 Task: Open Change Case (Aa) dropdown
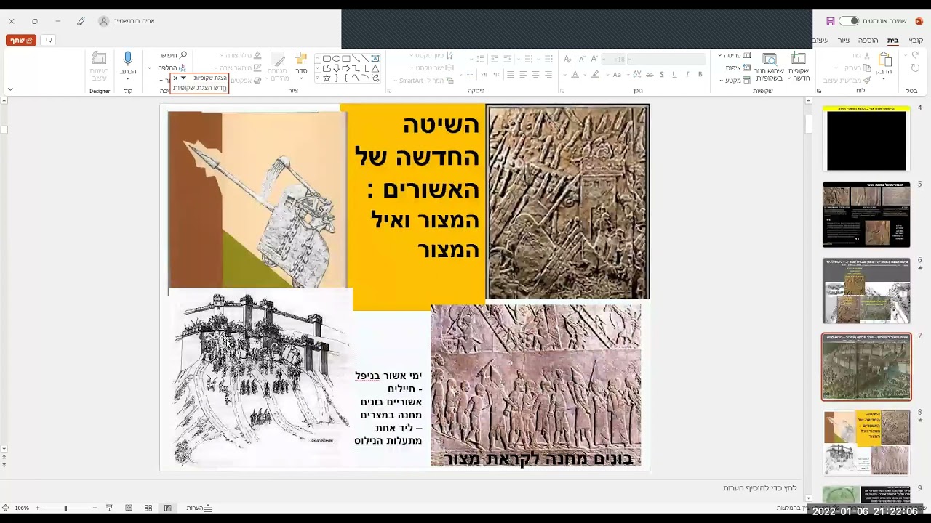619,74
